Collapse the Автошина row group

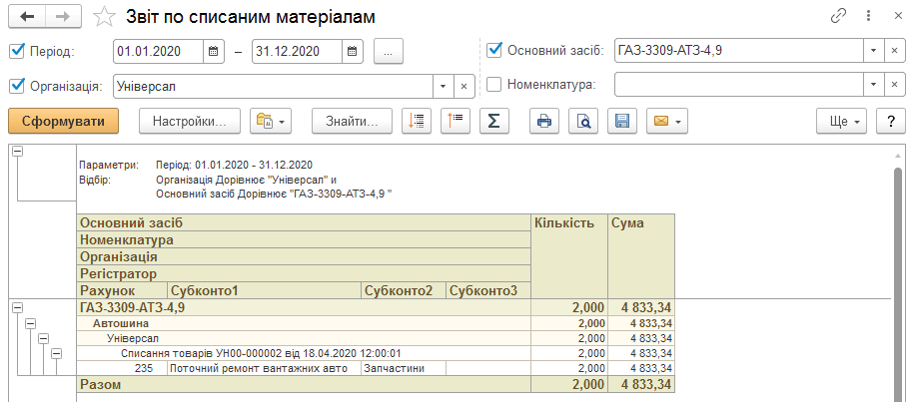tap(31, 323)
